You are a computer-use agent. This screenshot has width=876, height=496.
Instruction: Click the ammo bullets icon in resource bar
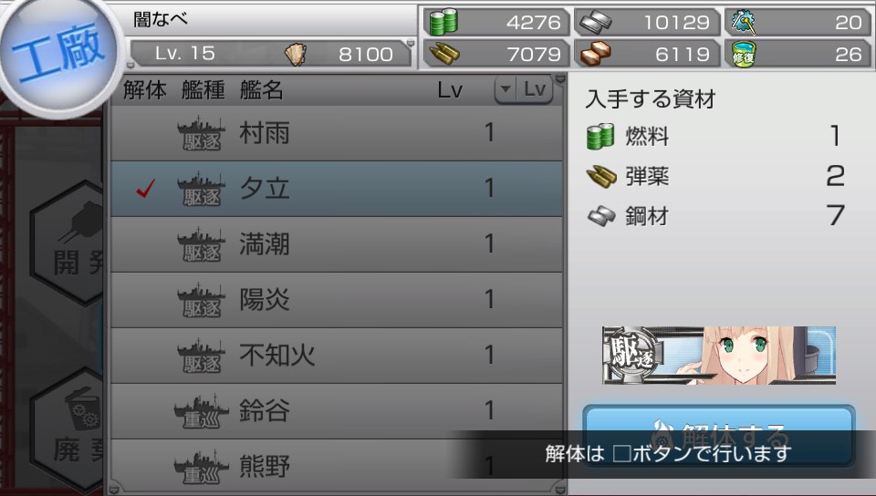point(443,54)
